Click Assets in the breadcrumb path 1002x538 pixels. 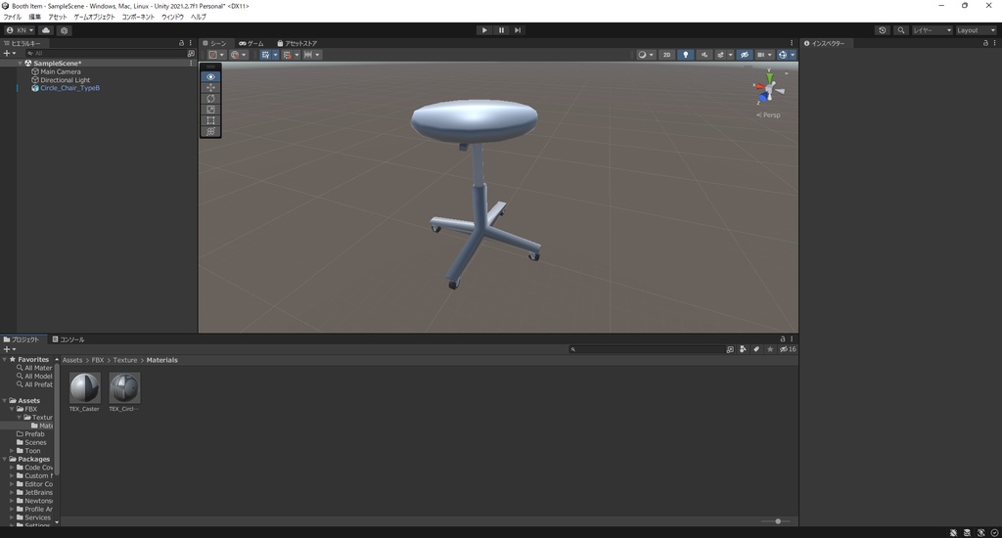(72, 360)
